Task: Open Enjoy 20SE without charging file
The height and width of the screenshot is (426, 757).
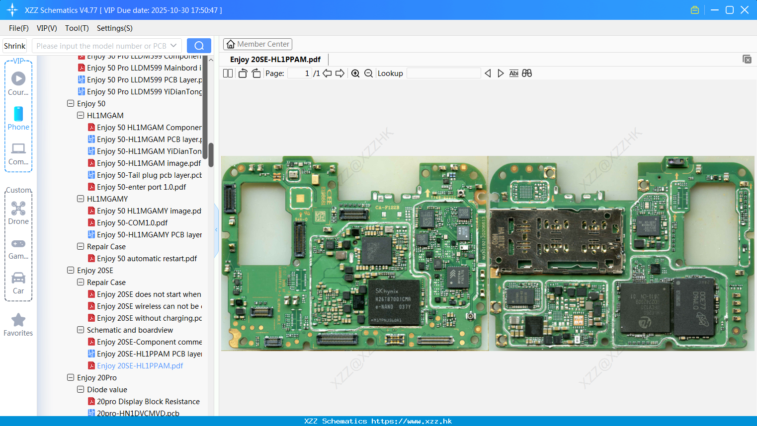Action: click(x=145, y=318)
